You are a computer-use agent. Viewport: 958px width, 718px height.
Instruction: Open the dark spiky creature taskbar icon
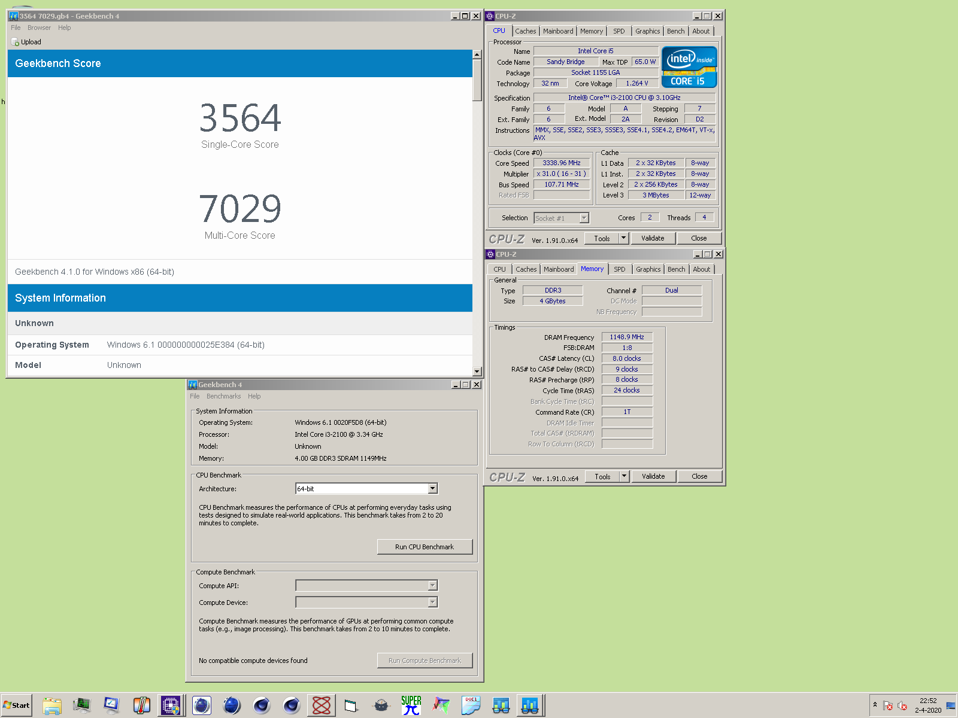(x=381, y=705)
